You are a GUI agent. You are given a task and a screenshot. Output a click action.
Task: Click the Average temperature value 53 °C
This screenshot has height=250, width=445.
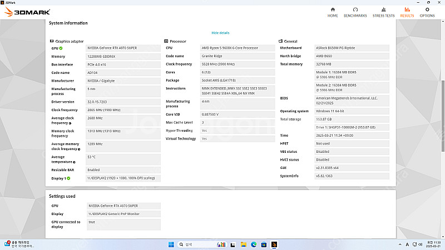[123, 159]
